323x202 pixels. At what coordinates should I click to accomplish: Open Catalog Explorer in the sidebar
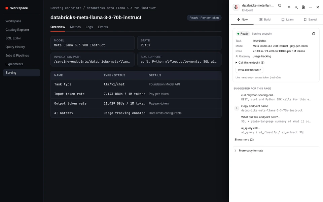(22, 30)
